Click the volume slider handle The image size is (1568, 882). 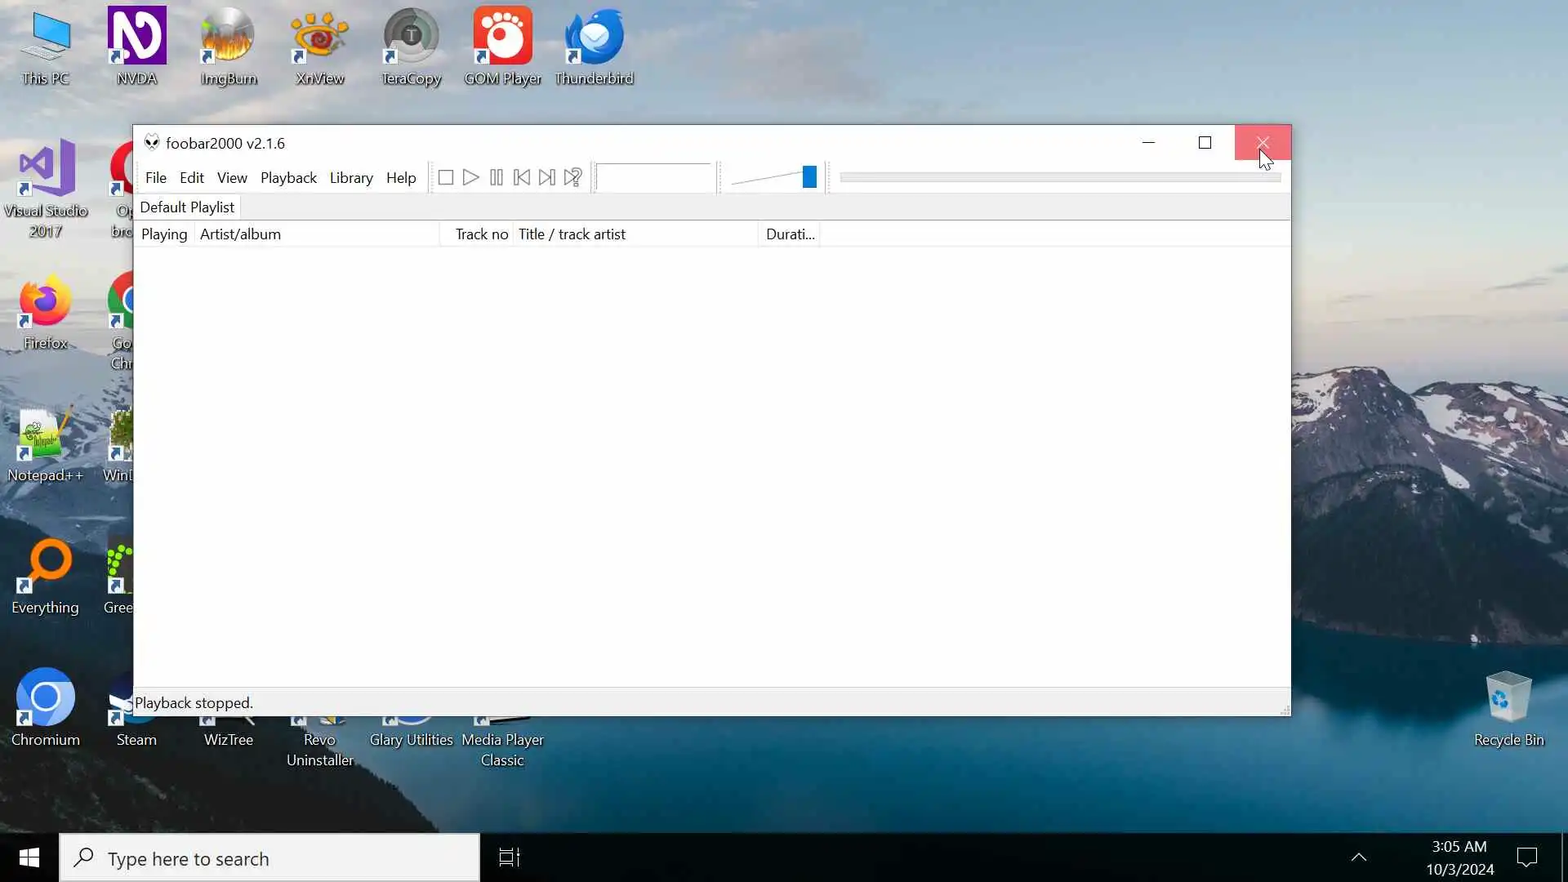coord(809,177)
